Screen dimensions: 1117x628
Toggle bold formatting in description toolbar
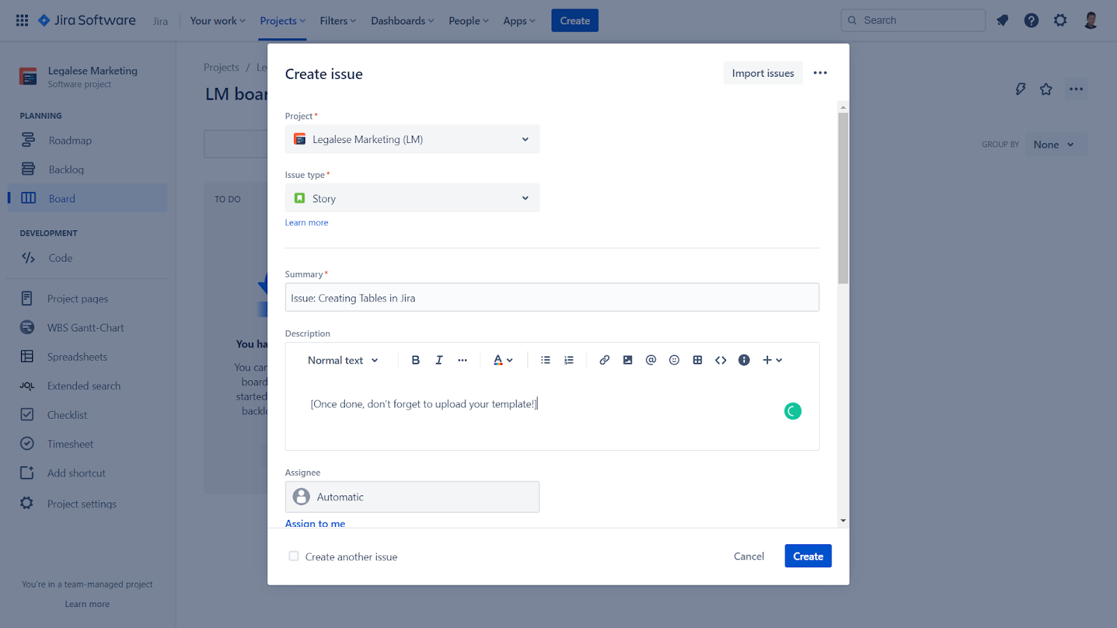tap(415, 360)
